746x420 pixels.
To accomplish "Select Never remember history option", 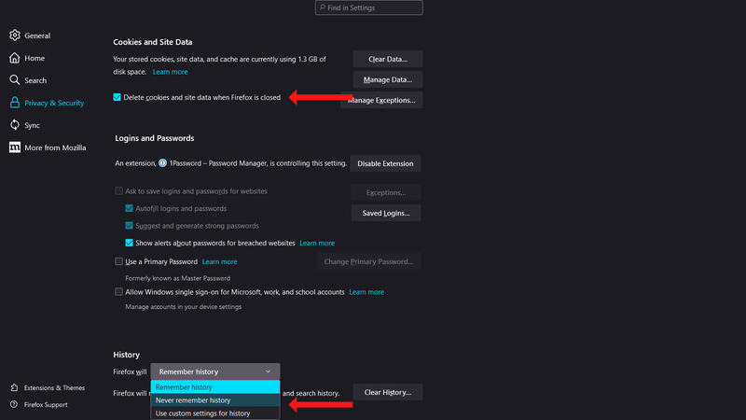I will (193, 400).
